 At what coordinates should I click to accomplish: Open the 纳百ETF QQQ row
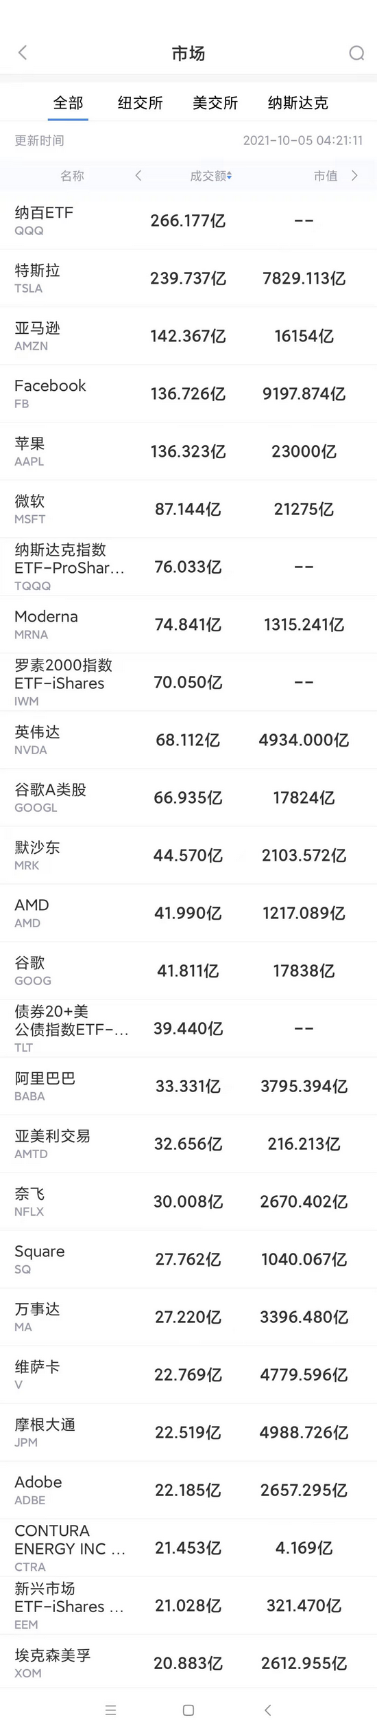click(x=188, y=220)
